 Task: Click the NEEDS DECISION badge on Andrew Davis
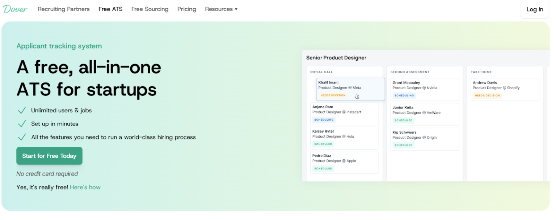(487, 95)
